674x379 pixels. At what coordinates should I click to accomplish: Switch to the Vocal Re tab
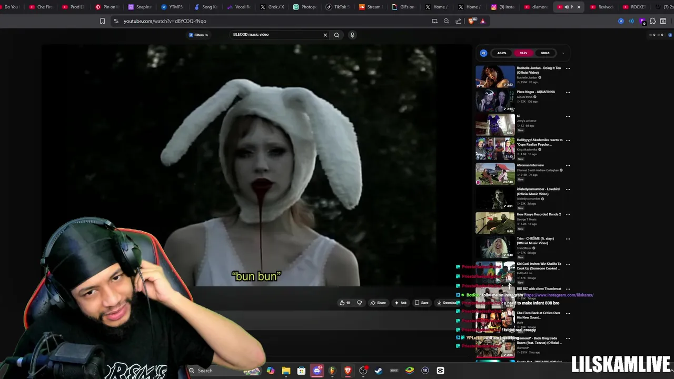pyautogui.click(x=239, y=7)
